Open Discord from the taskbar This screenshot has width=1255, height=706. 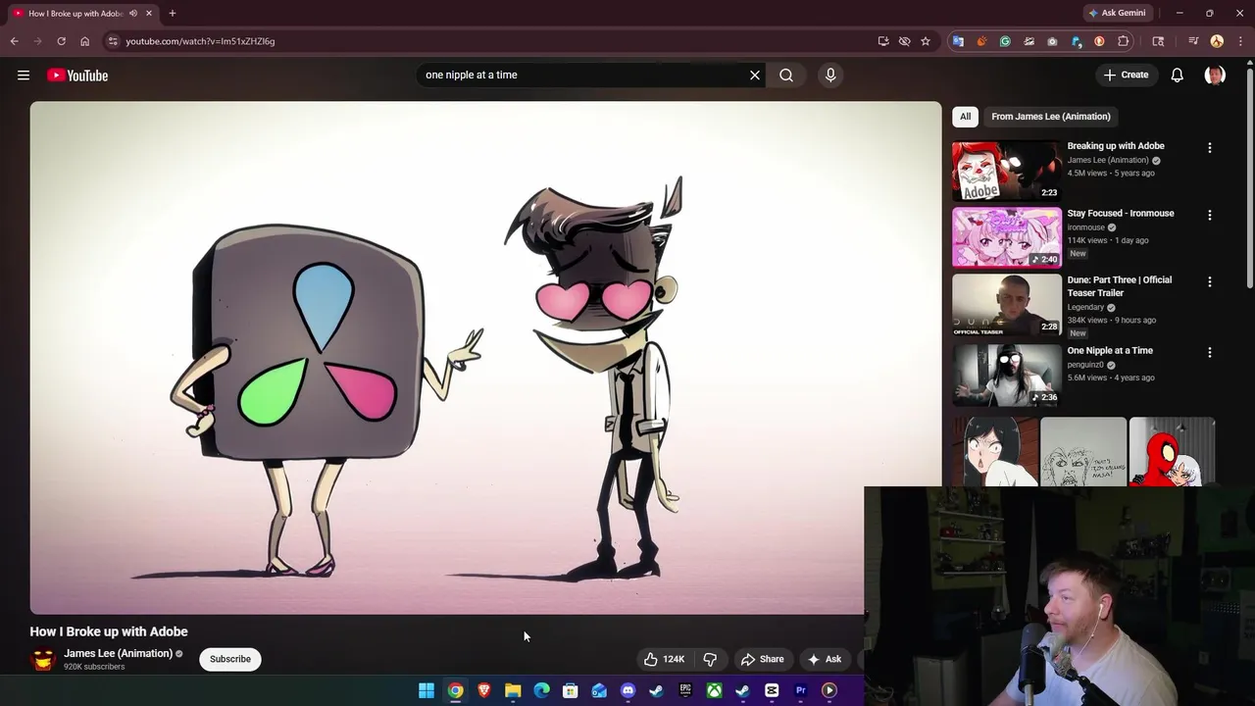(627, 690)
